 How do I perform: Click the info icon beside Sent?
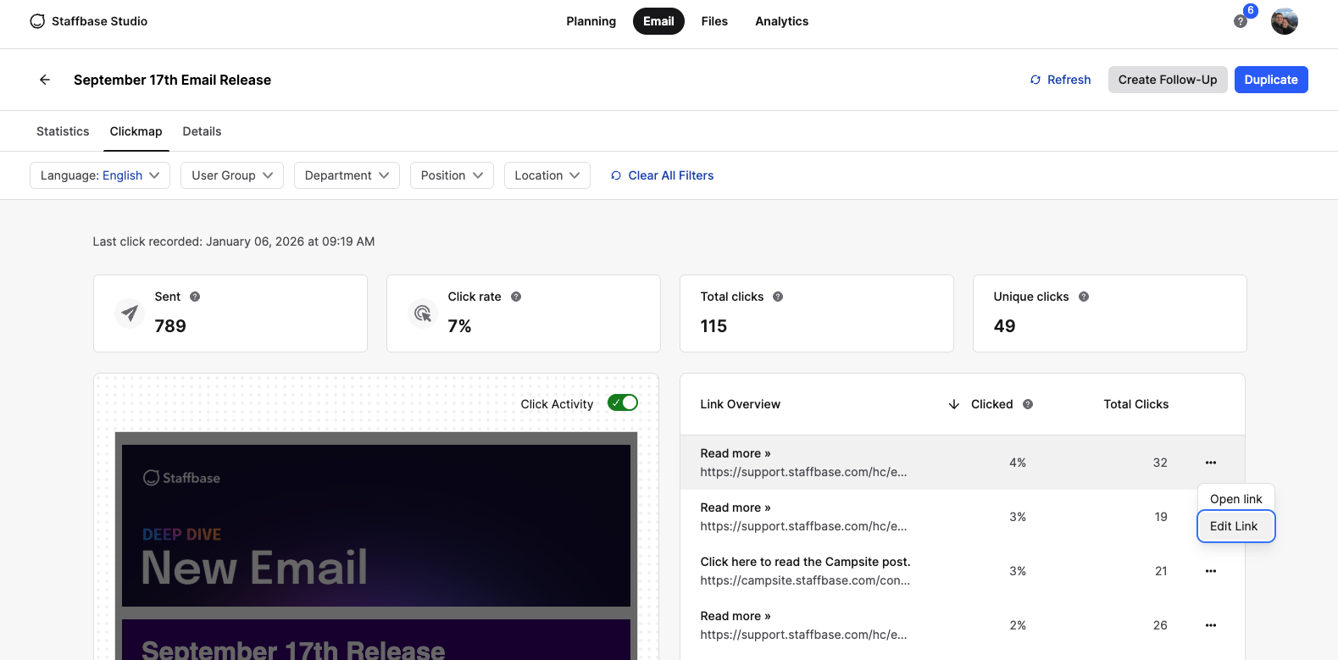click(x=195, y=297)
